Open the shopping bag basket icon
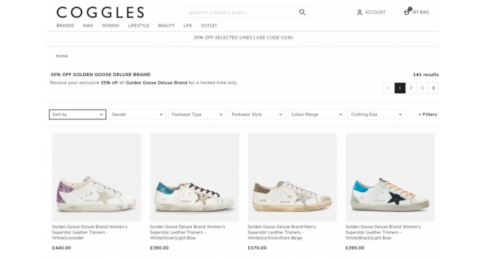This screenshot has height=258, width=485. coord(407,12)
